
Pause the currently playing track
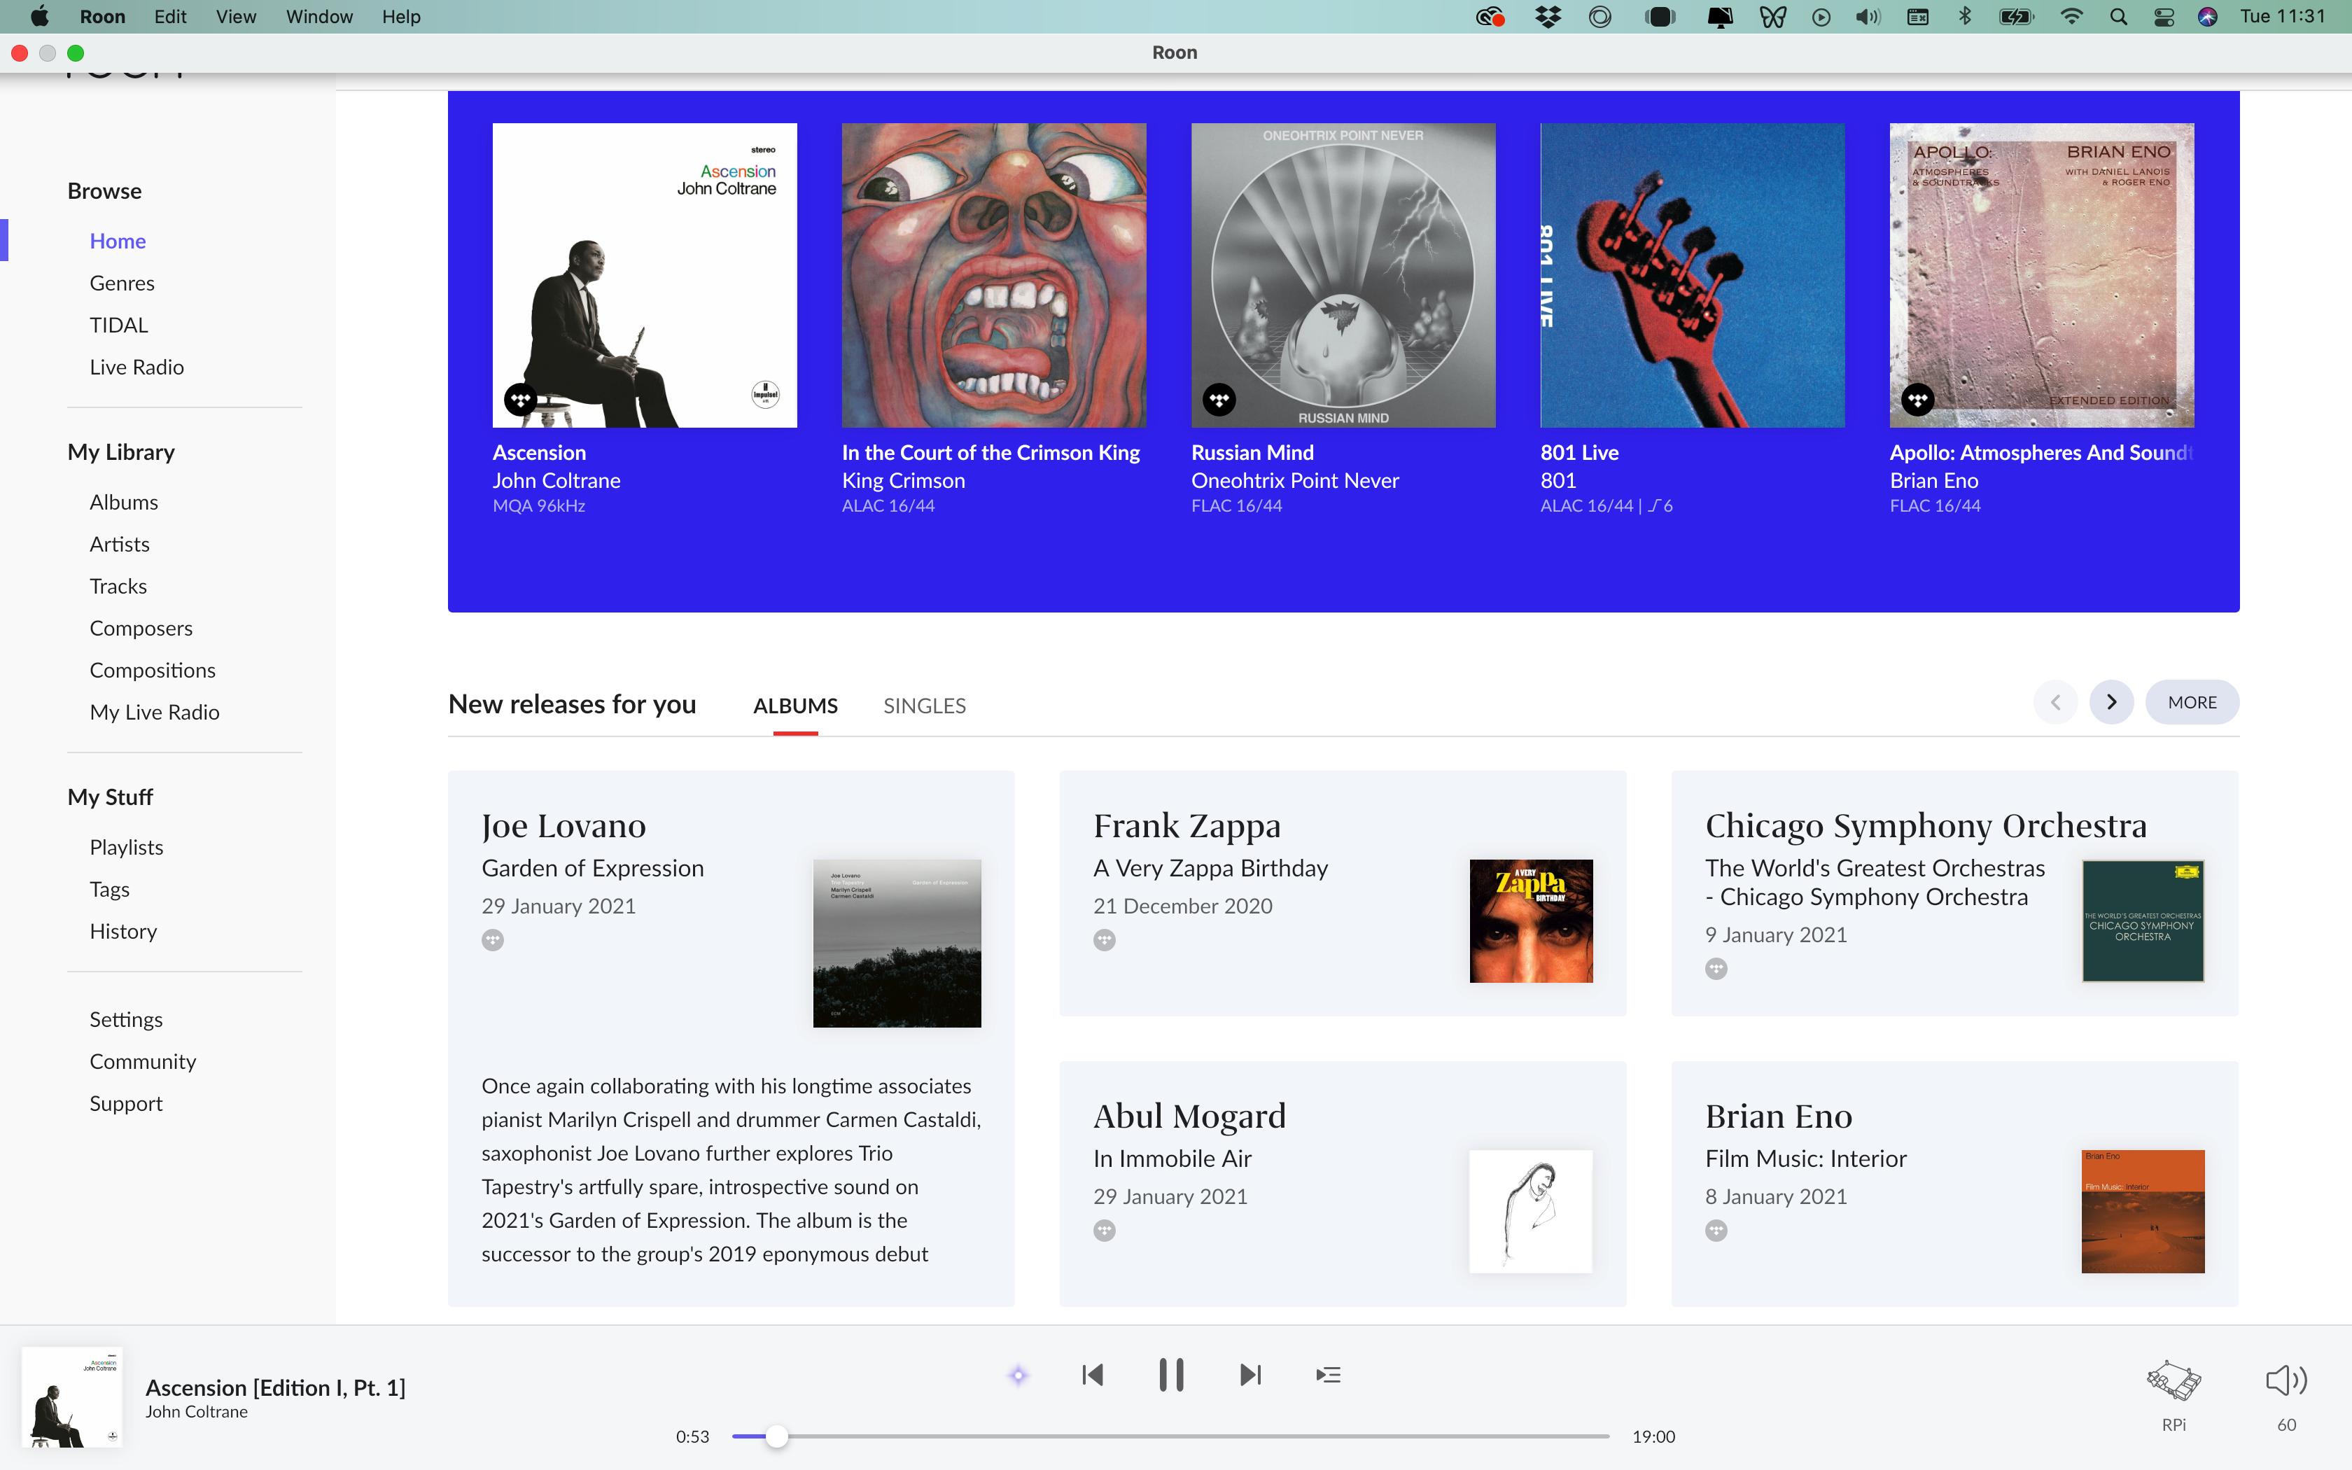point(1171,1375)
